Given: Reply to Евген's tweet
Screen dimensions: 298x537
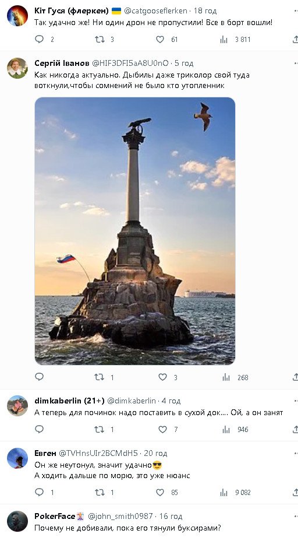Looking at the screenshot, I should [40, 492].
